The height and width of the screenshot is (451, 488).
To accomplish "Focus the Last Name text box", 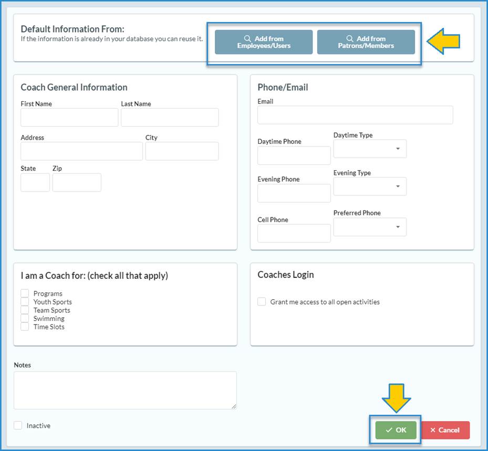I will tap(170, 118).
